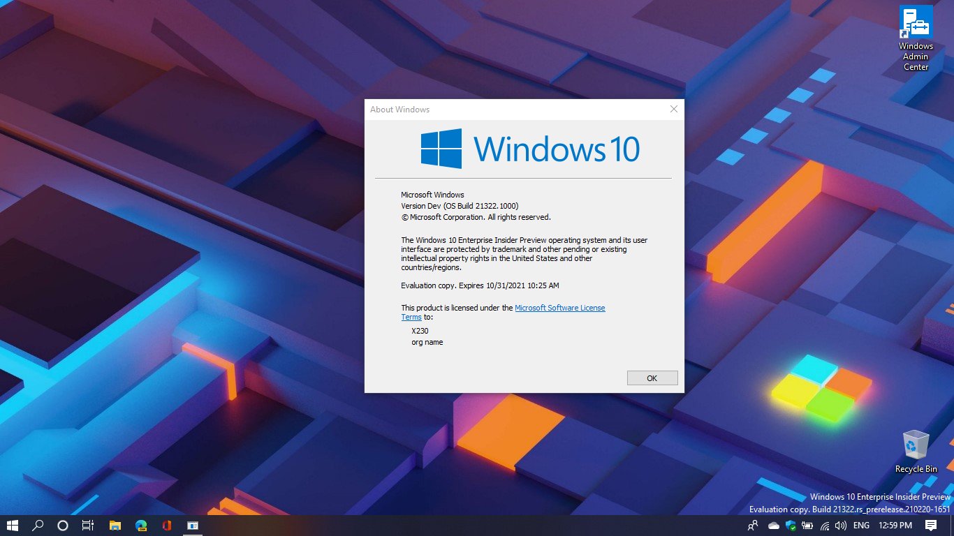
Task: Open the volume speaker control
Action: (841, 525)
